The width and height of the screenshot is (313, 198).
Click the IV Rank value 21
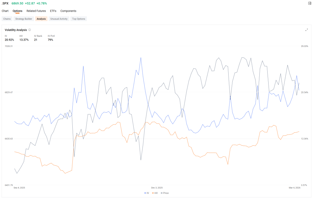36,40
